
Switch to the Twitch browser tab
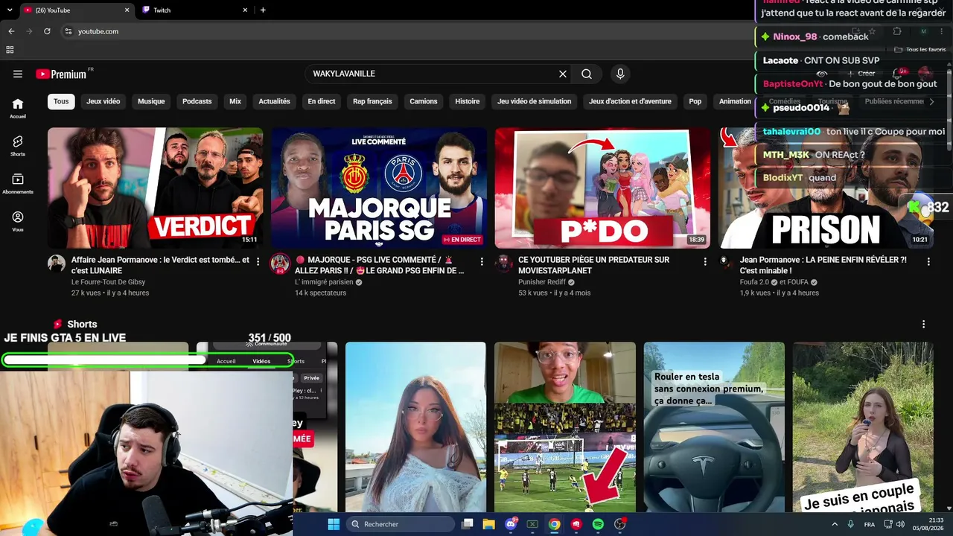[x=194, y=10]
